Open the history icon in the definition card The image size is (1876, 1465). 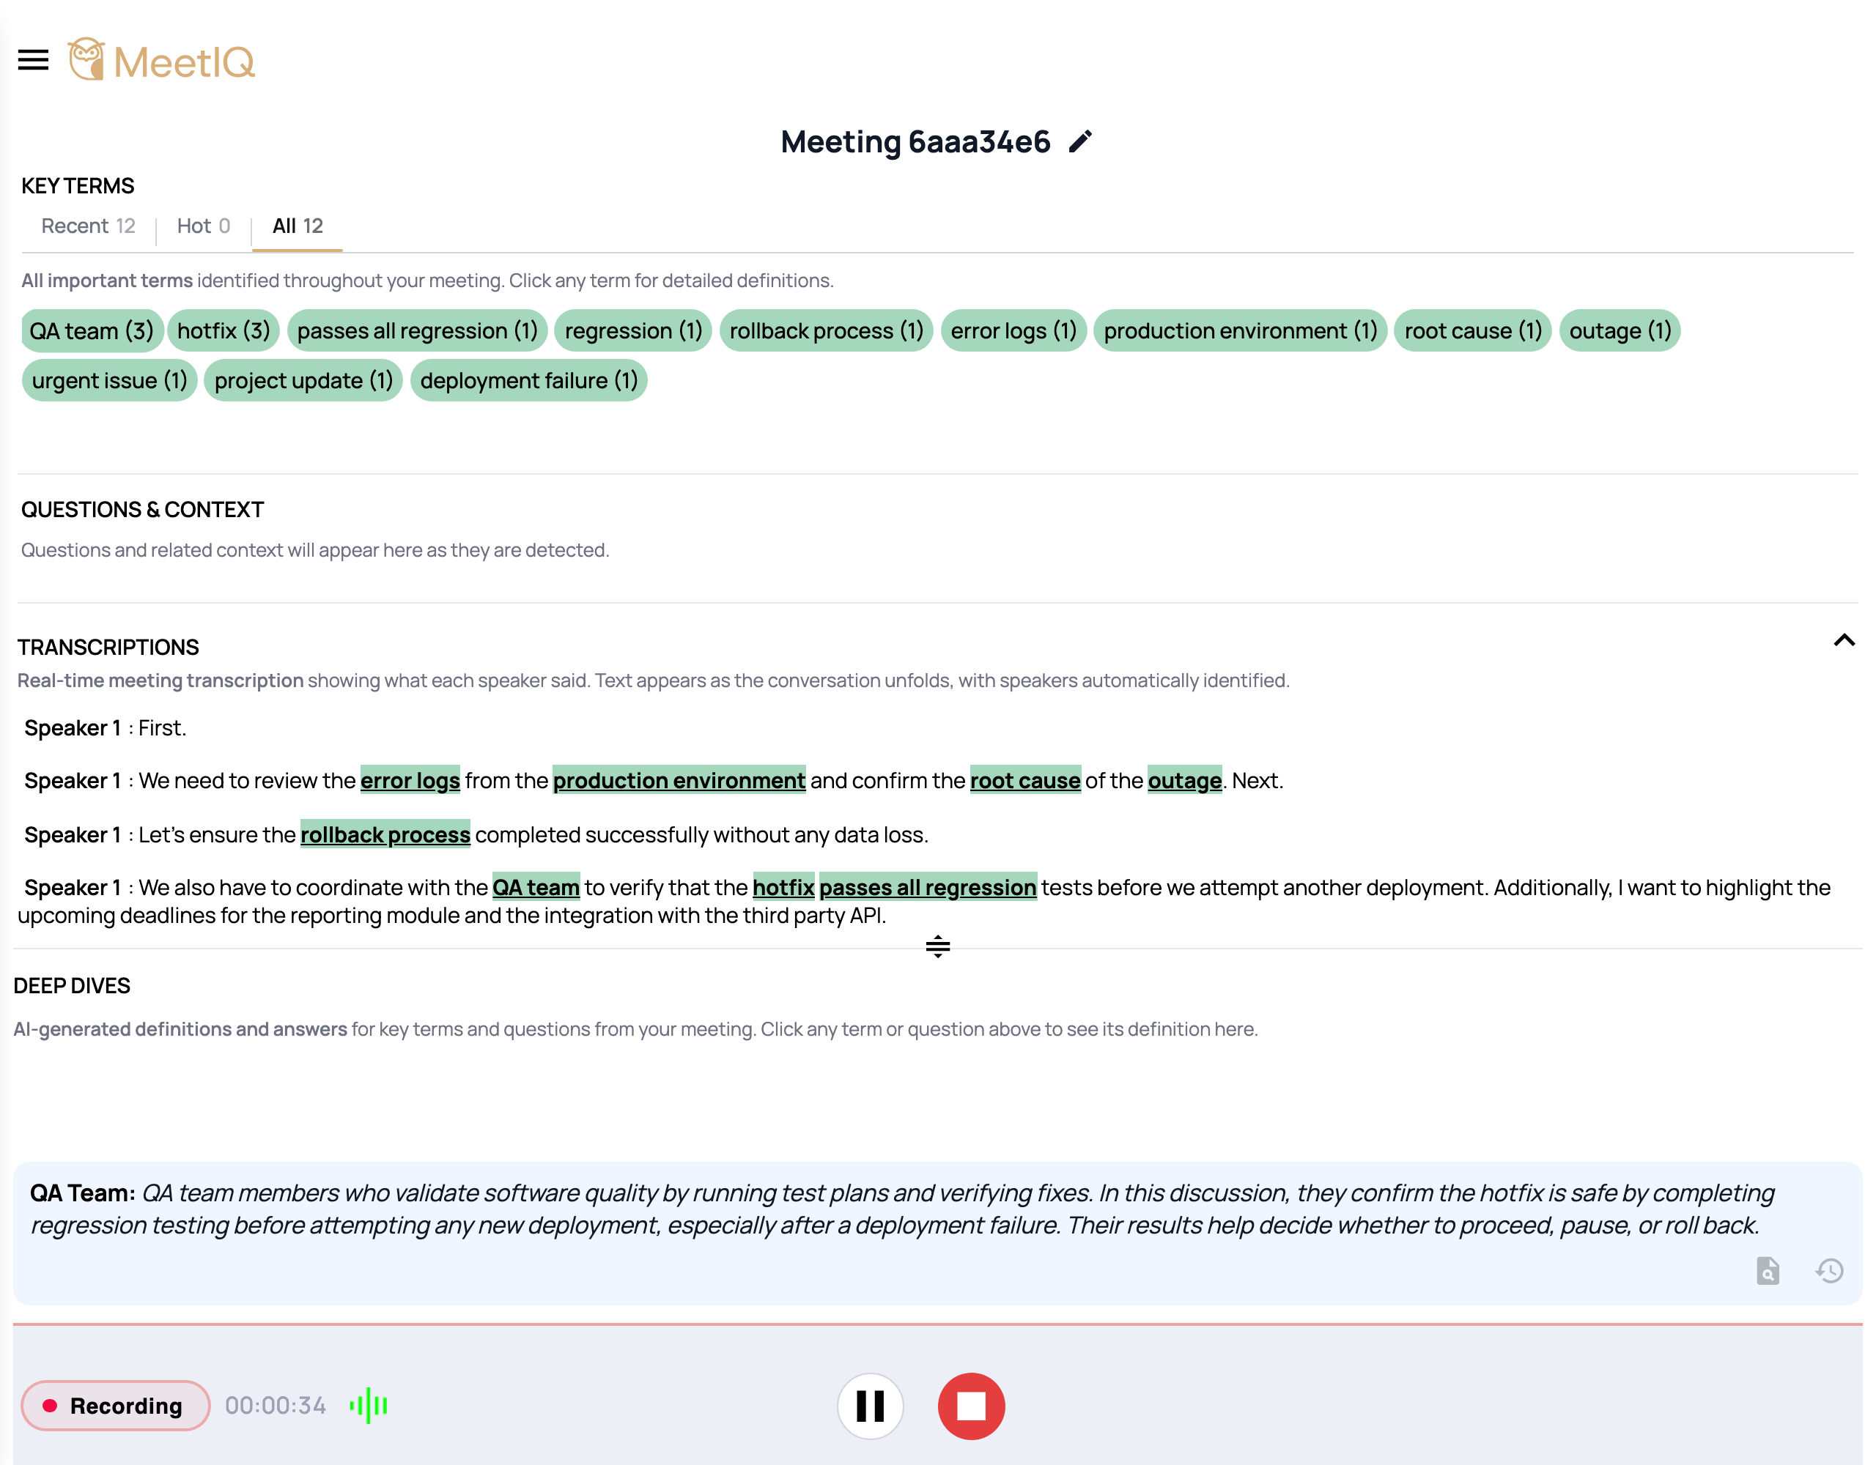click(1829, 1270)
